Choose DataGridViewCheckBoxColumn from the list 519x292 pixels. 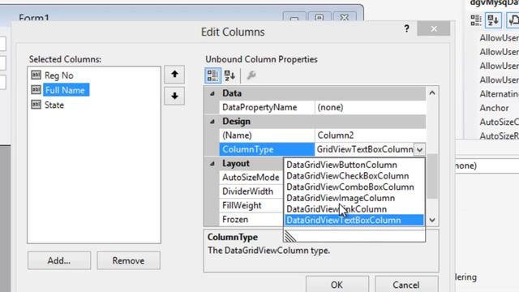354,176
